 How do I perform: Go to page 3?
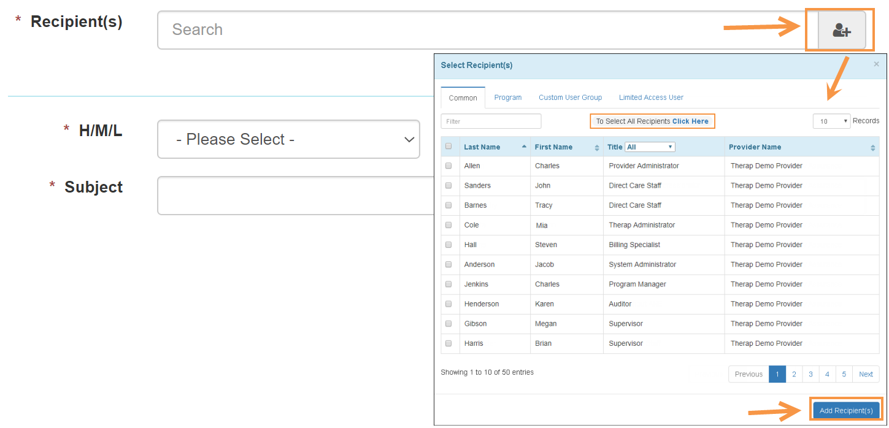[x=810, y=374]
